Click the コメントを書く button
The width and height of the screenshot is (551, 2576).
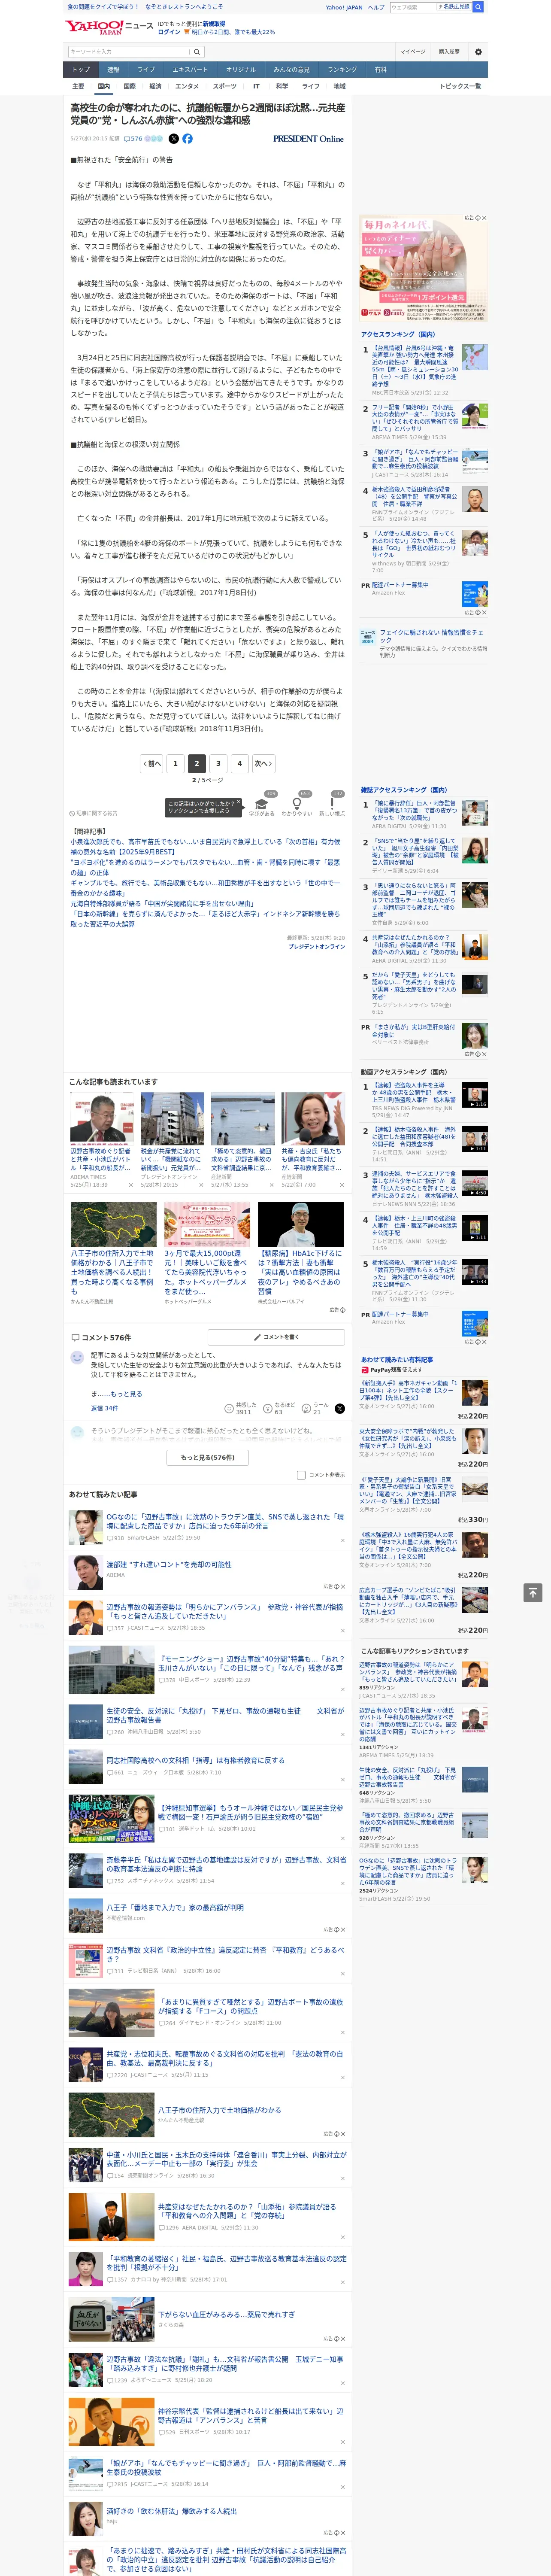point(276,1337)
